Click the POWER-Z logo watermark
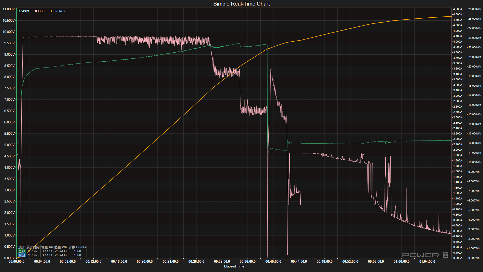The width and height of the screenshot is (483, 272). [x=425, y=255]
